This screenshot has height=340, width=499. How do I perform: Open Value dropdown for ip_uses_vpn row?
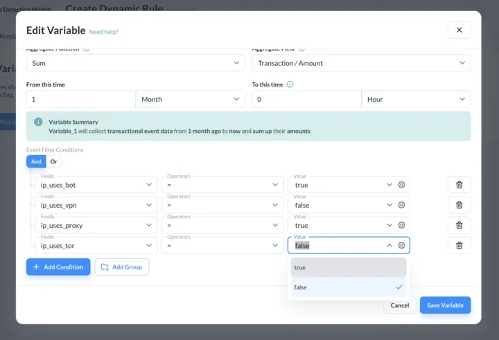pos(389,205)
